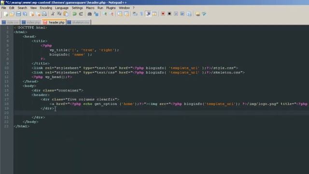Open the Settings menu
309x174 pixels.
click(x=77, y=8)
